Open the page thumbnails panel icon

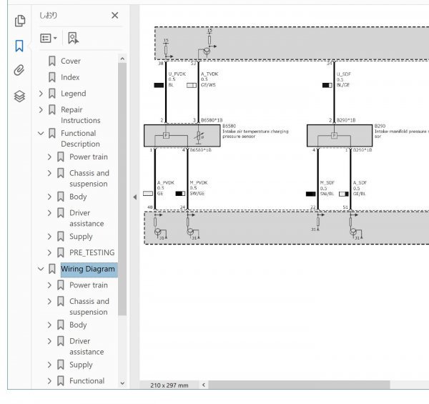(x=20, y=21)
